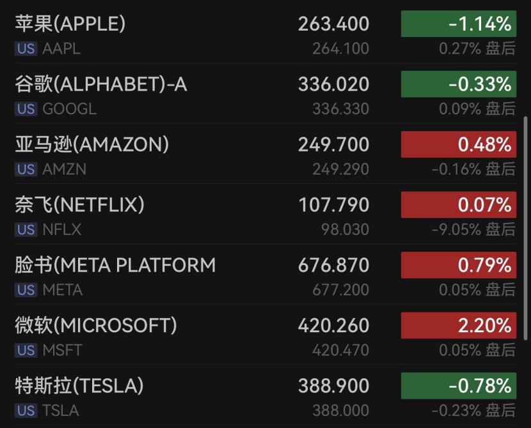Viewport: 531px width, 428px height.
Task: Click the US market badge beside TSLA
Action: [26, 411]
